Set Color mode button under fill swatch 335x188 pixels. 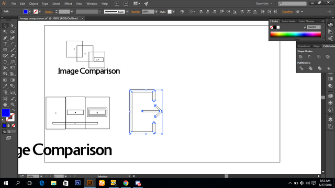point(4,126)
